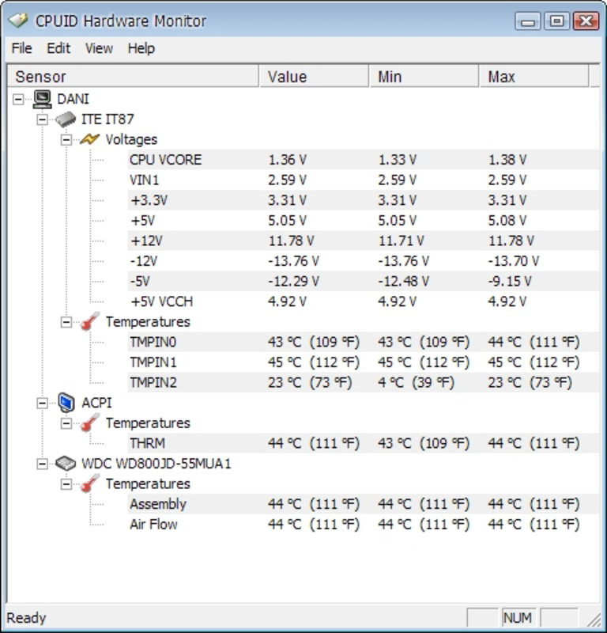
Task: Click the 11.71 V min value
Action: (401, 241)
